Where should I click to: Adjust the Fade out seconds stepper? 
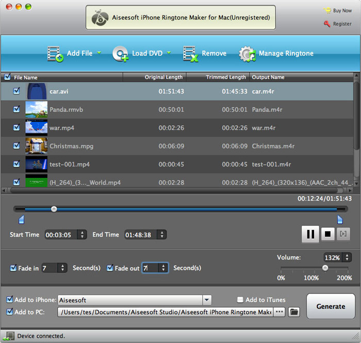click(x=163, y=268)
